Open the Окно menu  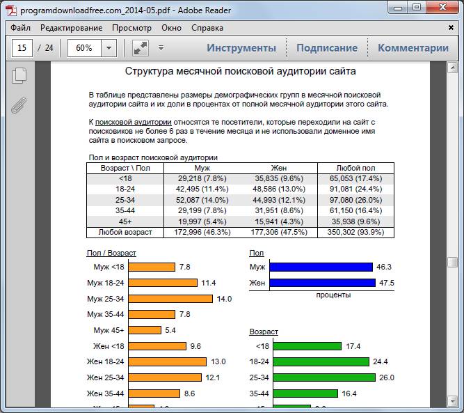click(171, 28)
